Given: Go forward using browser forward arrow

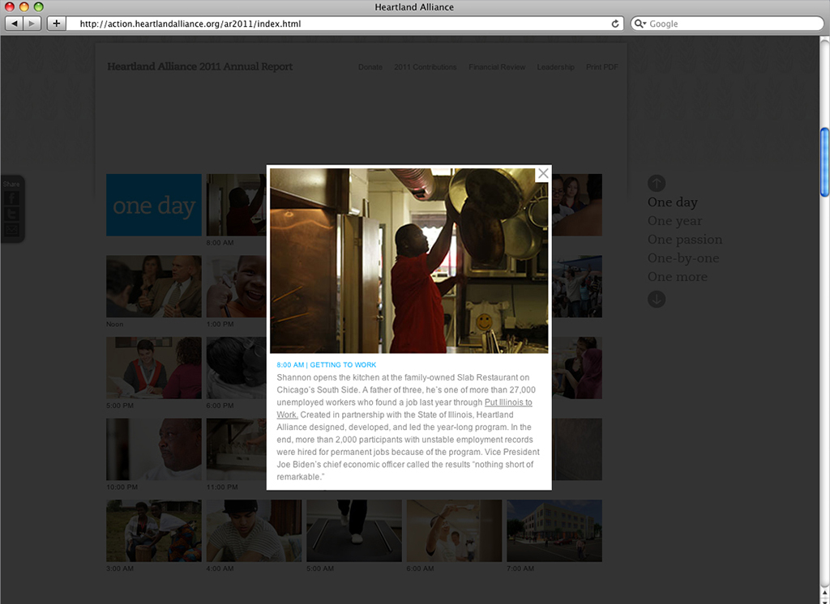Looking at the screenshot, I should coord(32,23).
